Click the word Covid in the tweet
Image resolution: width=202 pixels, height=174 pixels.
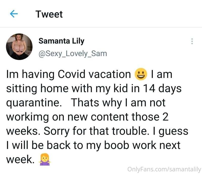coord(71,74)
